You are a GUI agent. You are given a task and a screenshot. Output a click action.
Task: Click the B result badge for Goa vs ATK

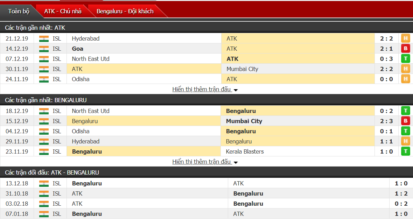[406, 48]
